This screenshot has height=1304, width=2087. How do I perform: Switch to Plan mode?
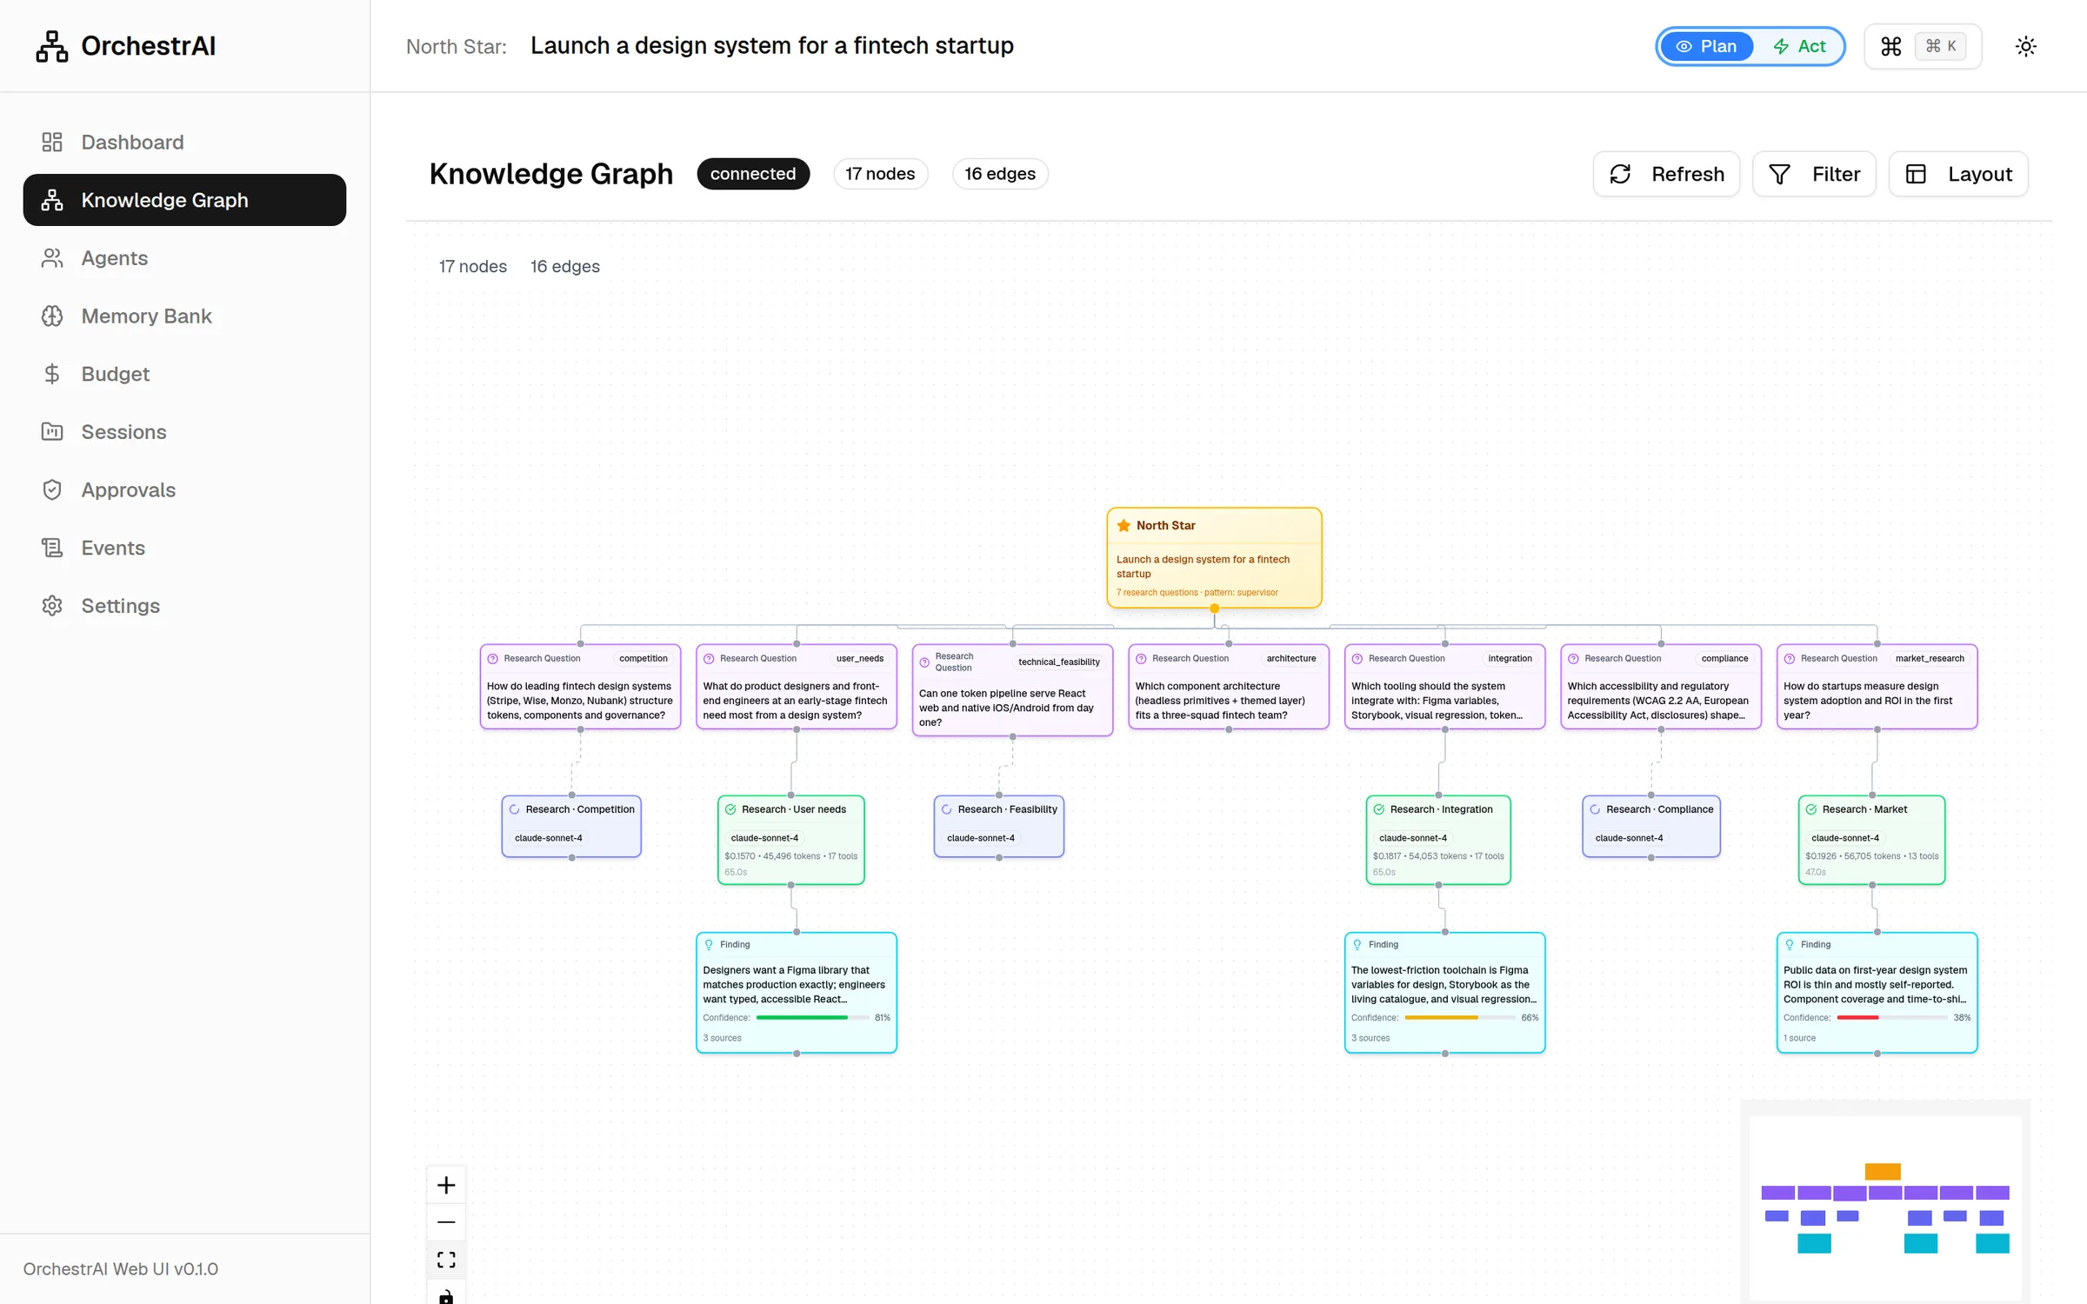click(x=1706, y=46)
